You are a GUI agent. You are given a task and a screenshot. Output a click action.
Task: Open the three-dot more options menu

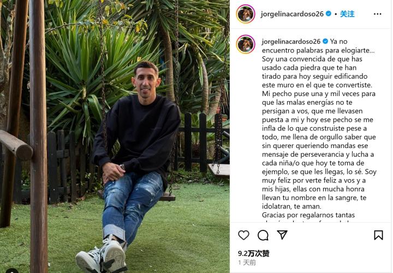click(x=378, y=14)
